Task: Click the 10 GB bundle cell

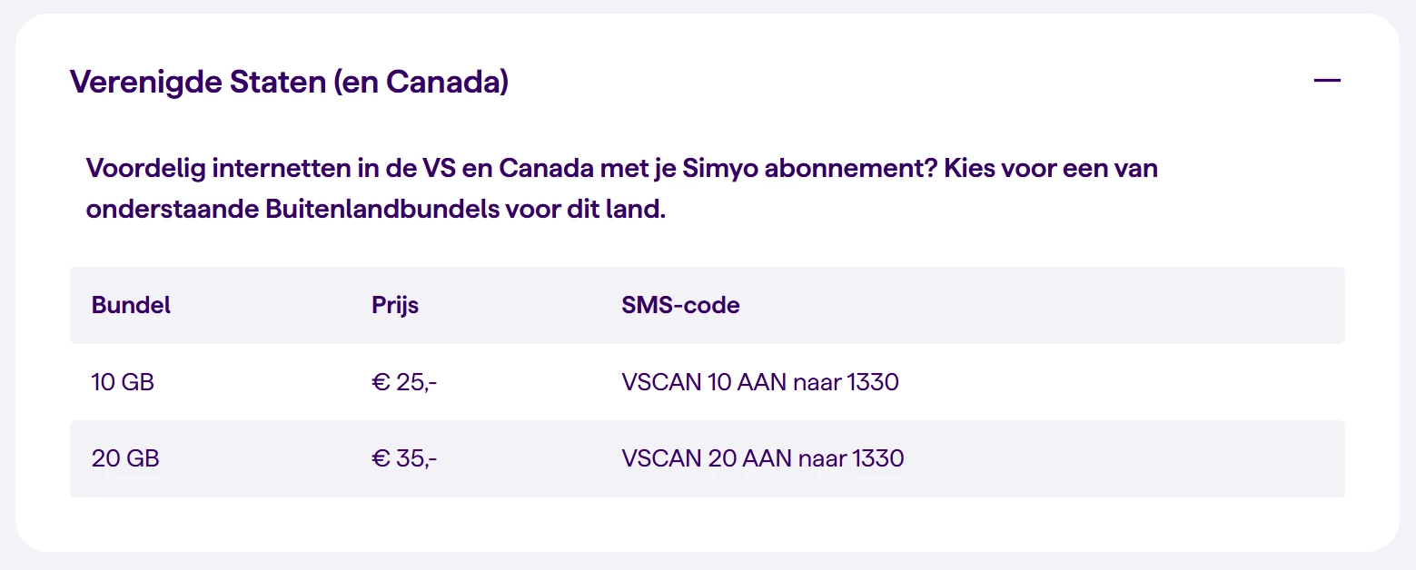Action: 123,382
